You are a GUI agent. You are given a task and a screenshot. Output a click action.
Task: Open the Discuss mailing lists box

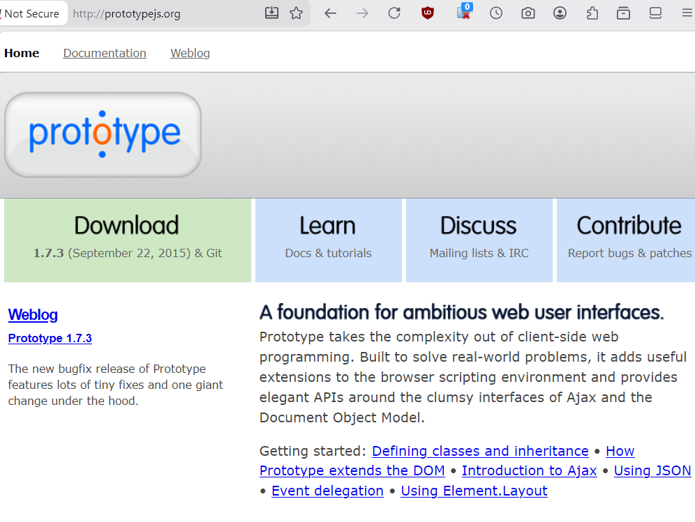479,240
